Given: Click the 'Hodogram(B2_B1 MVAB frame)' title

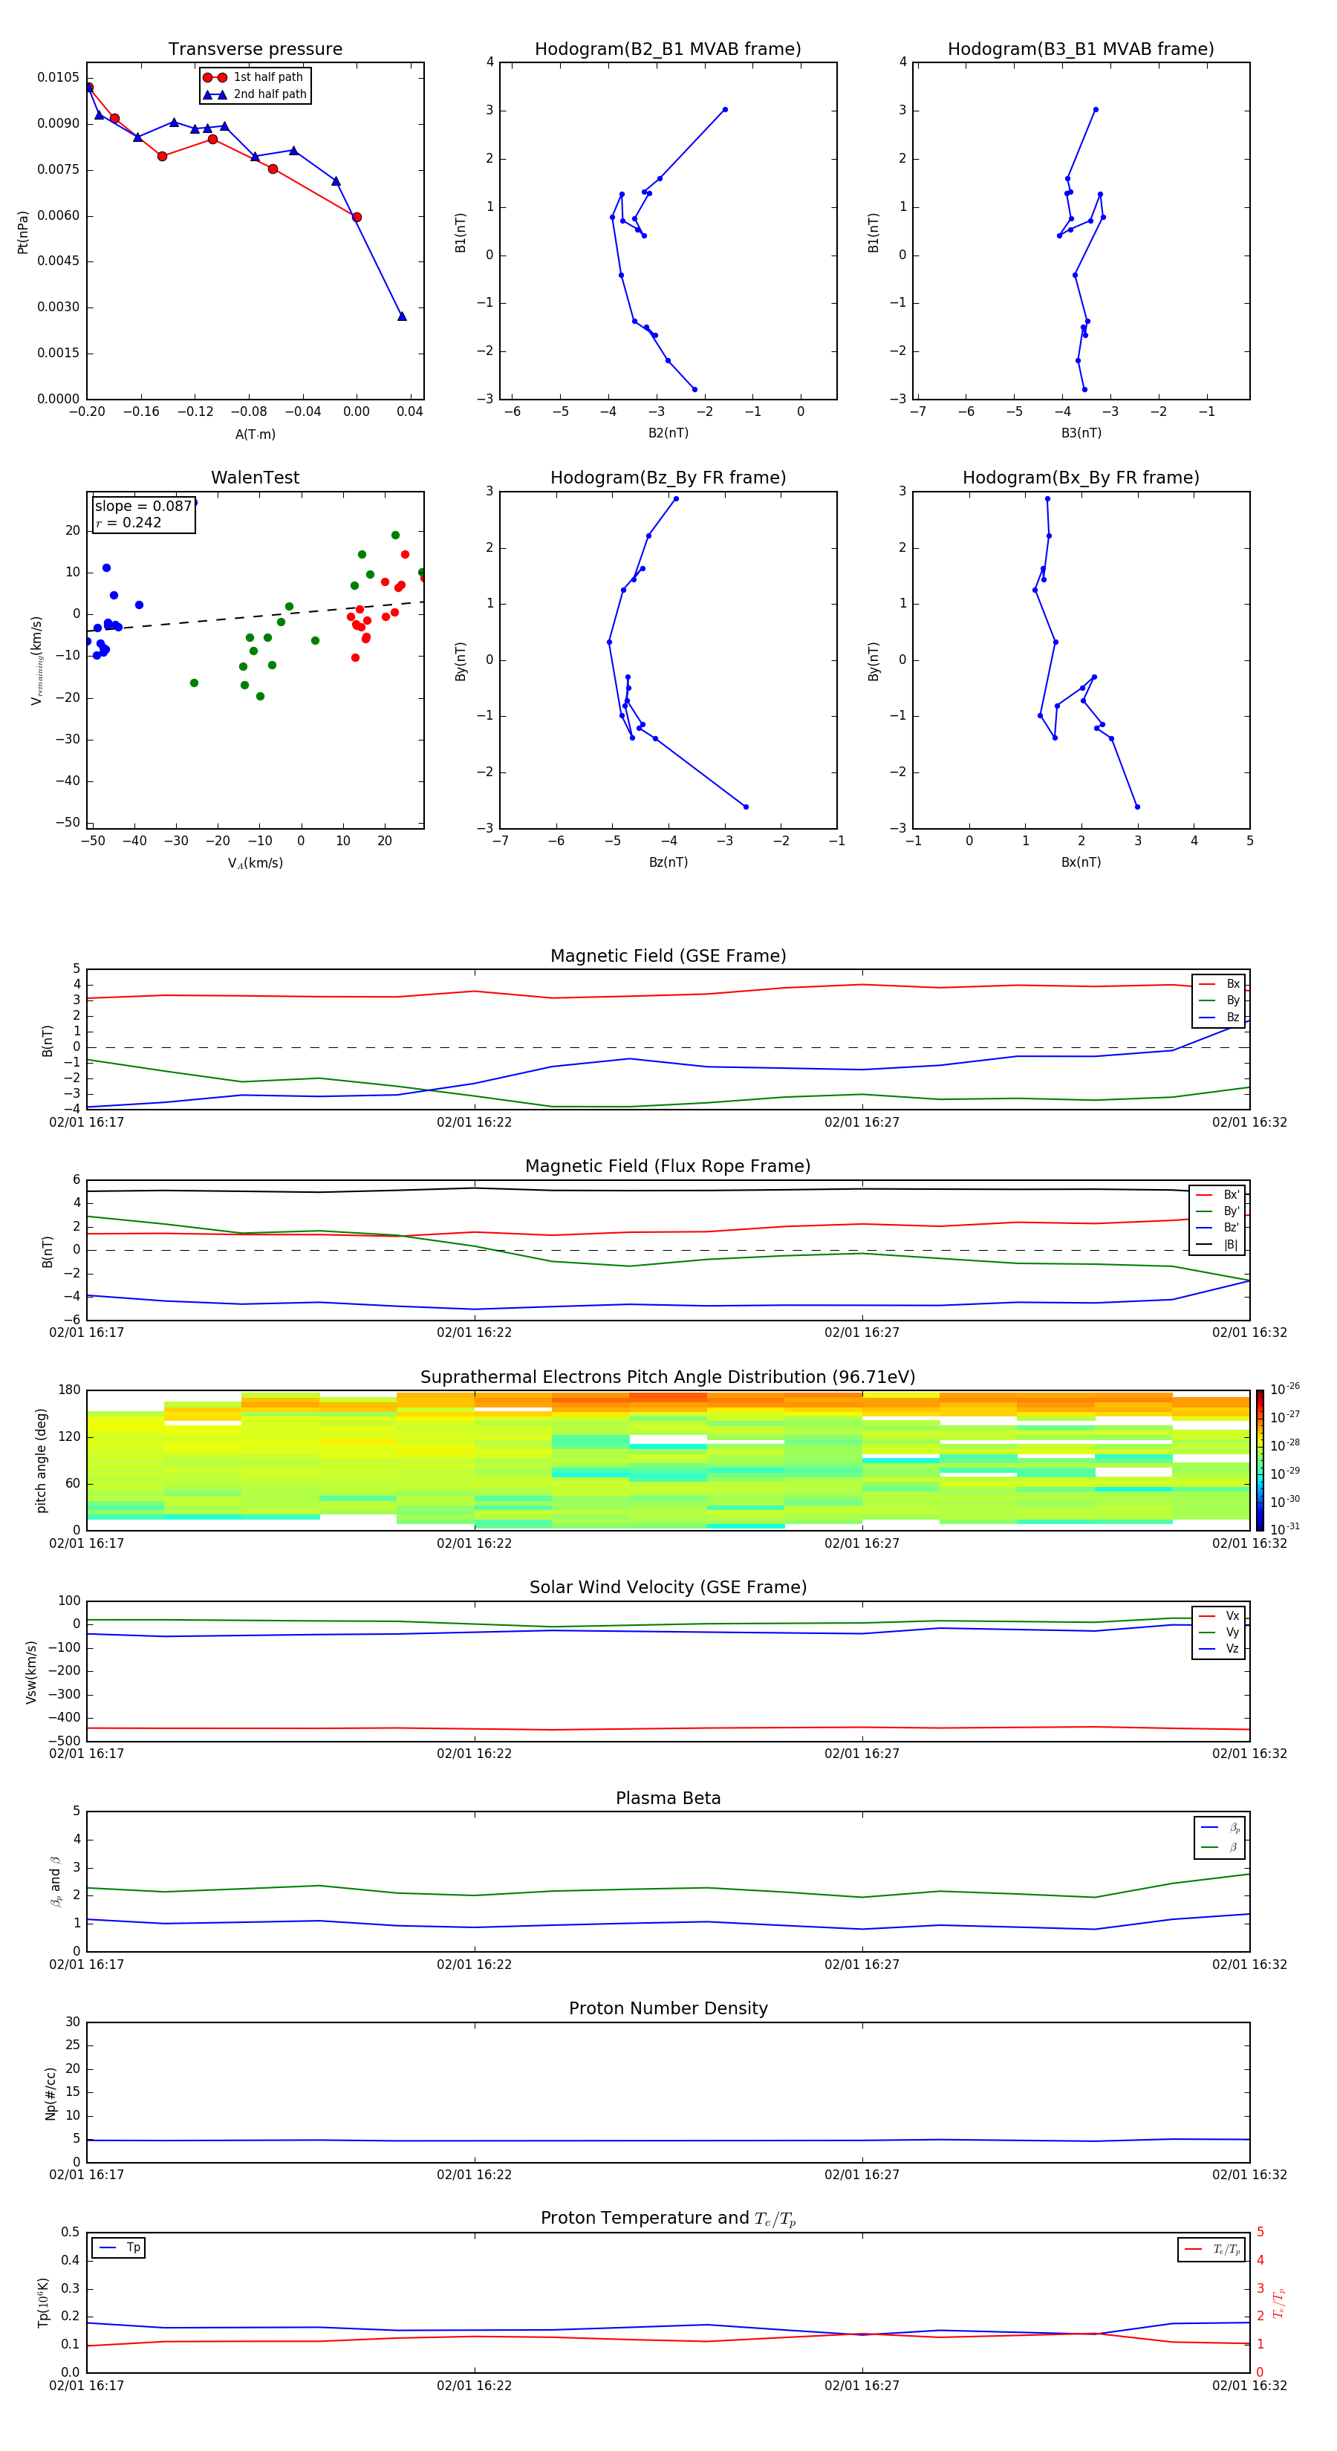Looking at the screenshot, I should point(668,48).
